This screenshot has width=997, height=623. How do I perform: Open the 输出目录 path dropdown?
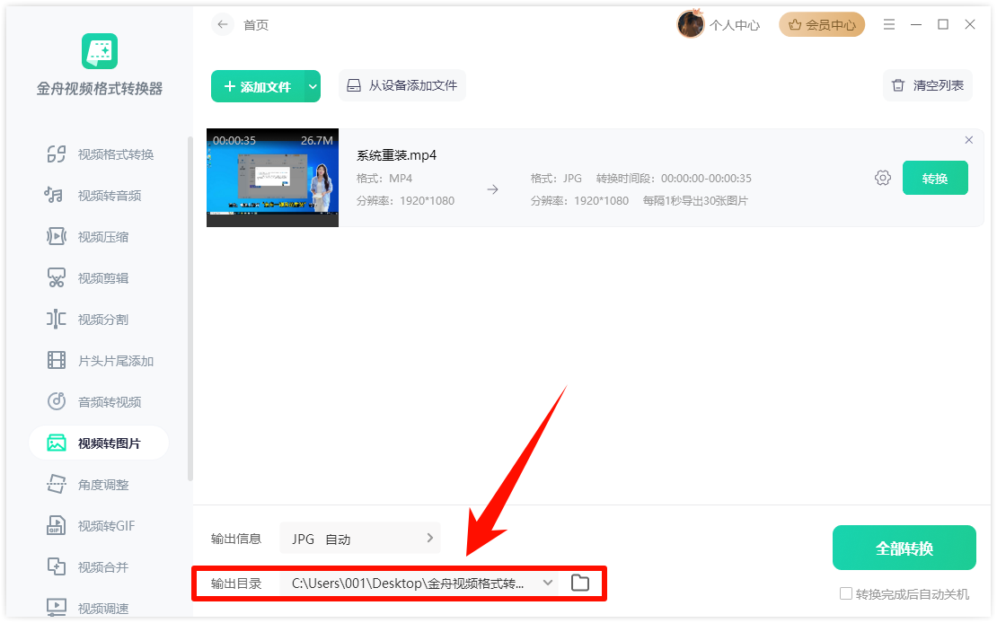(548, 584)
